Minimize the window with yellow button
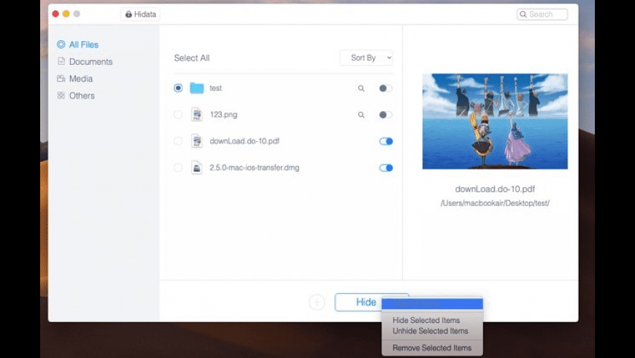Image resolution: width=635 pixels, height=358 pixels. coord(66,14)
